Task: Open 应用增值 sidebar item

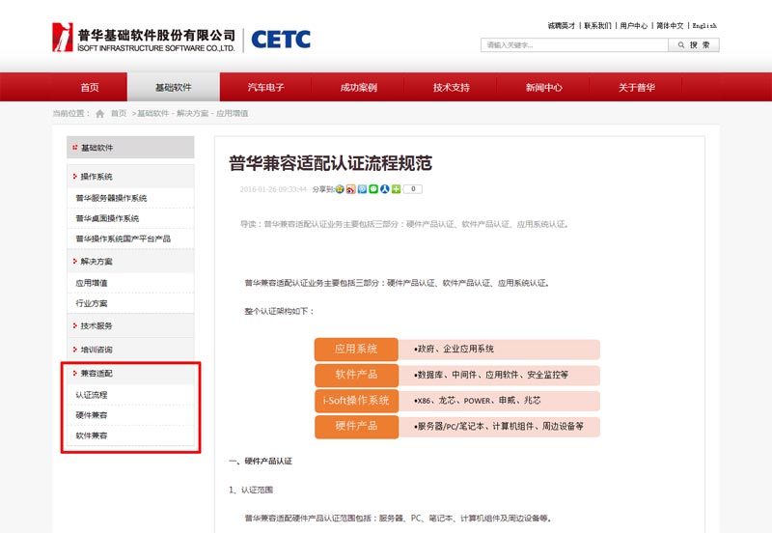Action: pos(130,283)
